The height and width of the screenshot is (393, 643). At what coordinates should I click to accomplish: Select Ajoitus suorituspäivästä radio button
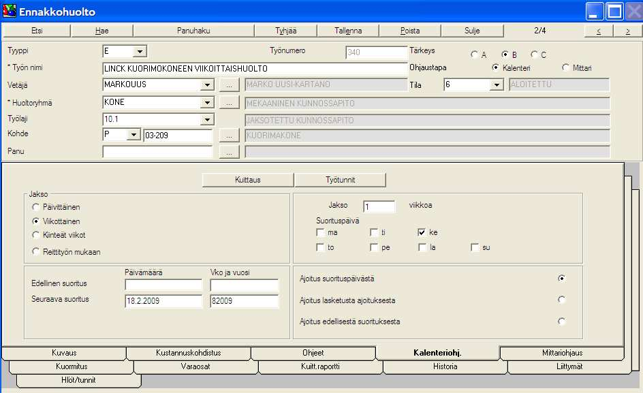coord(561,278)
